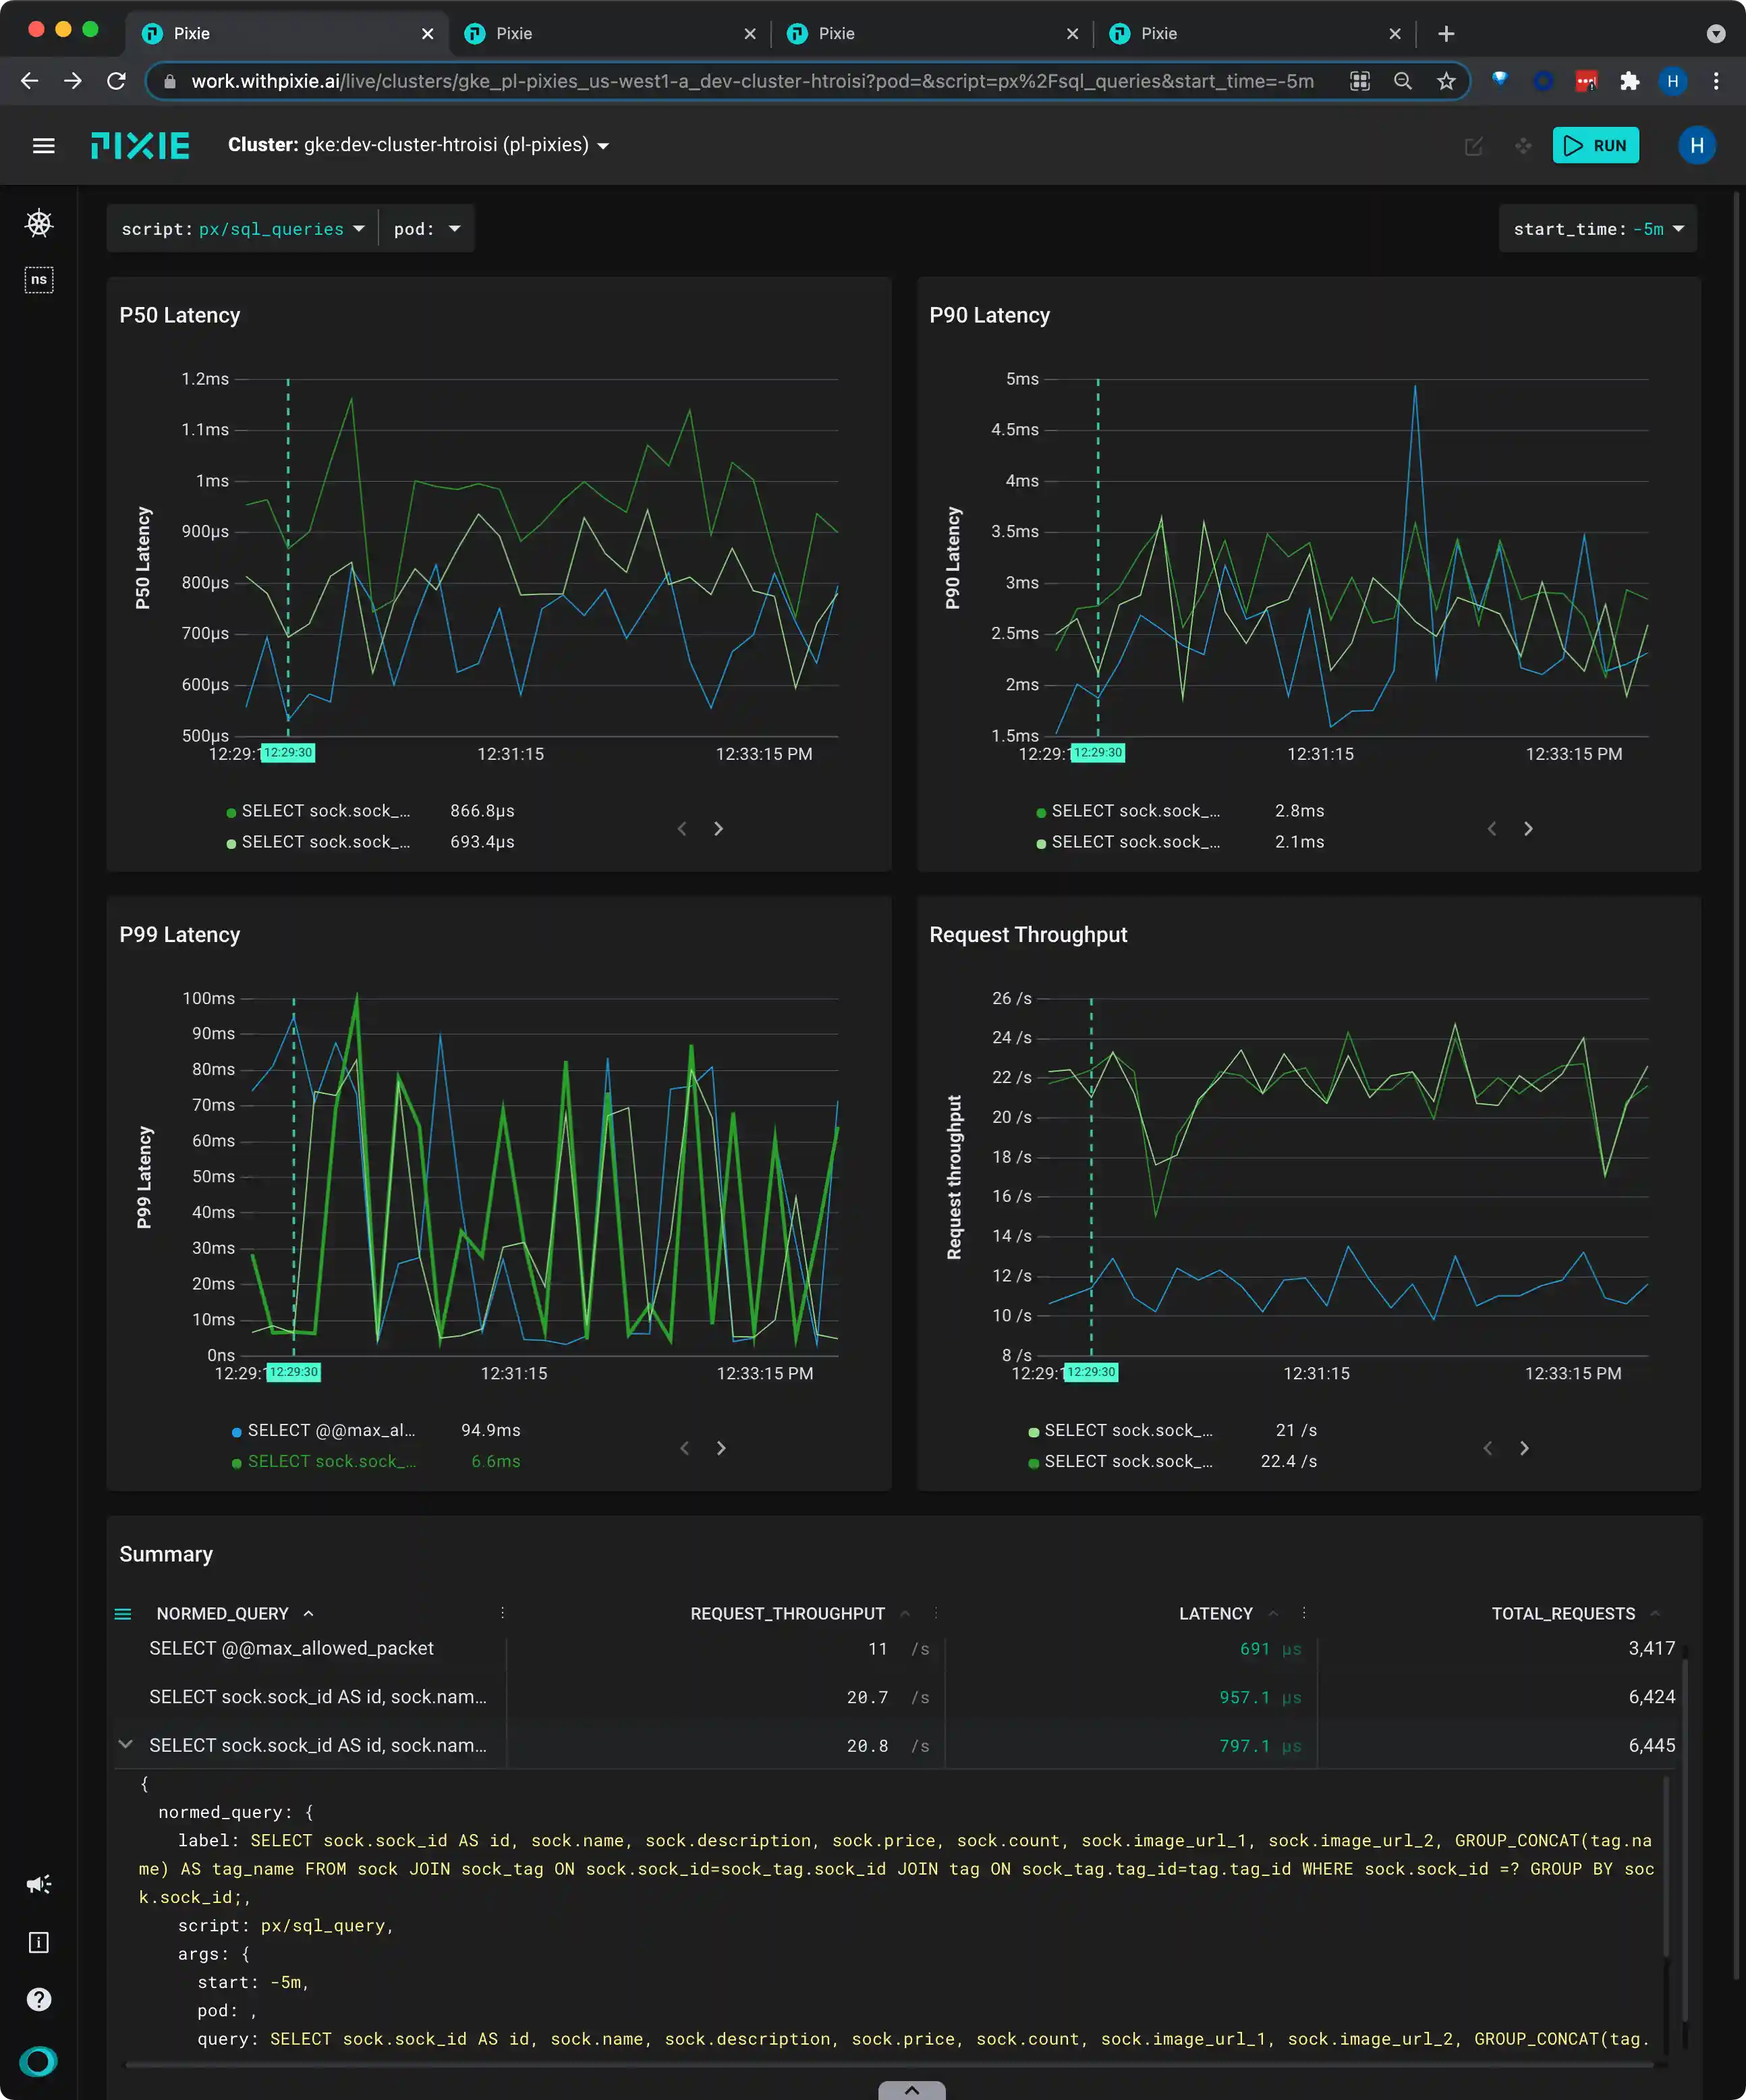The height and width of the screenshot is (2100, 1746).
Task: Open the Summary table column menu icon
Action: 123,1614
